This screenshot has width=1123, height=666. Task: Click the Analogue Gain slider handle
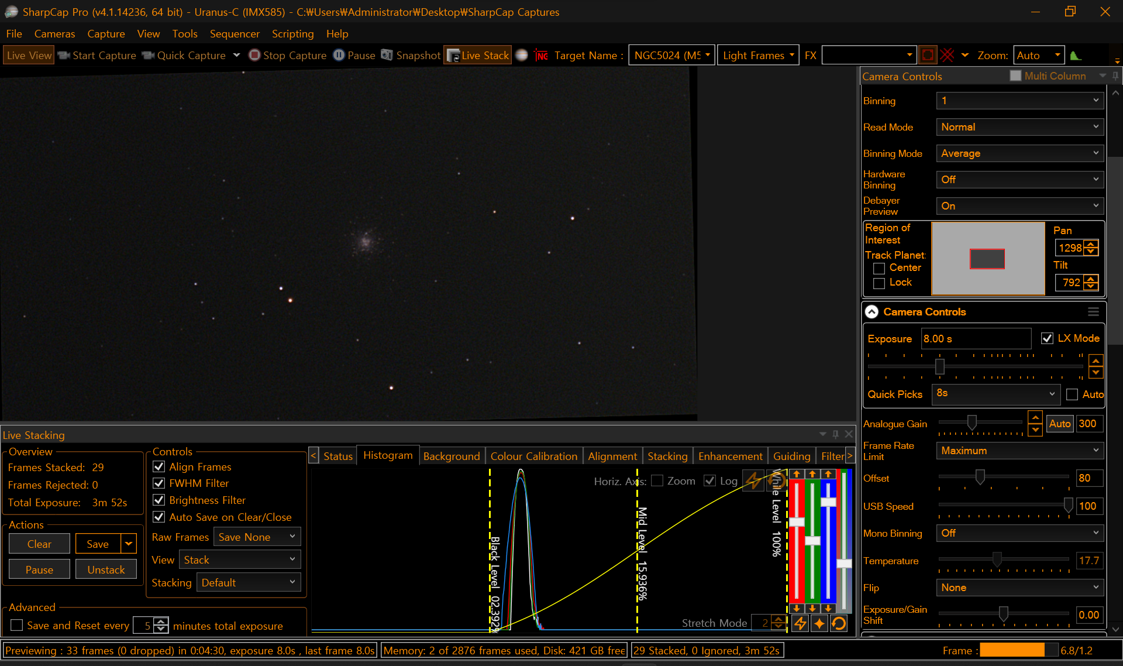[972, 423]
